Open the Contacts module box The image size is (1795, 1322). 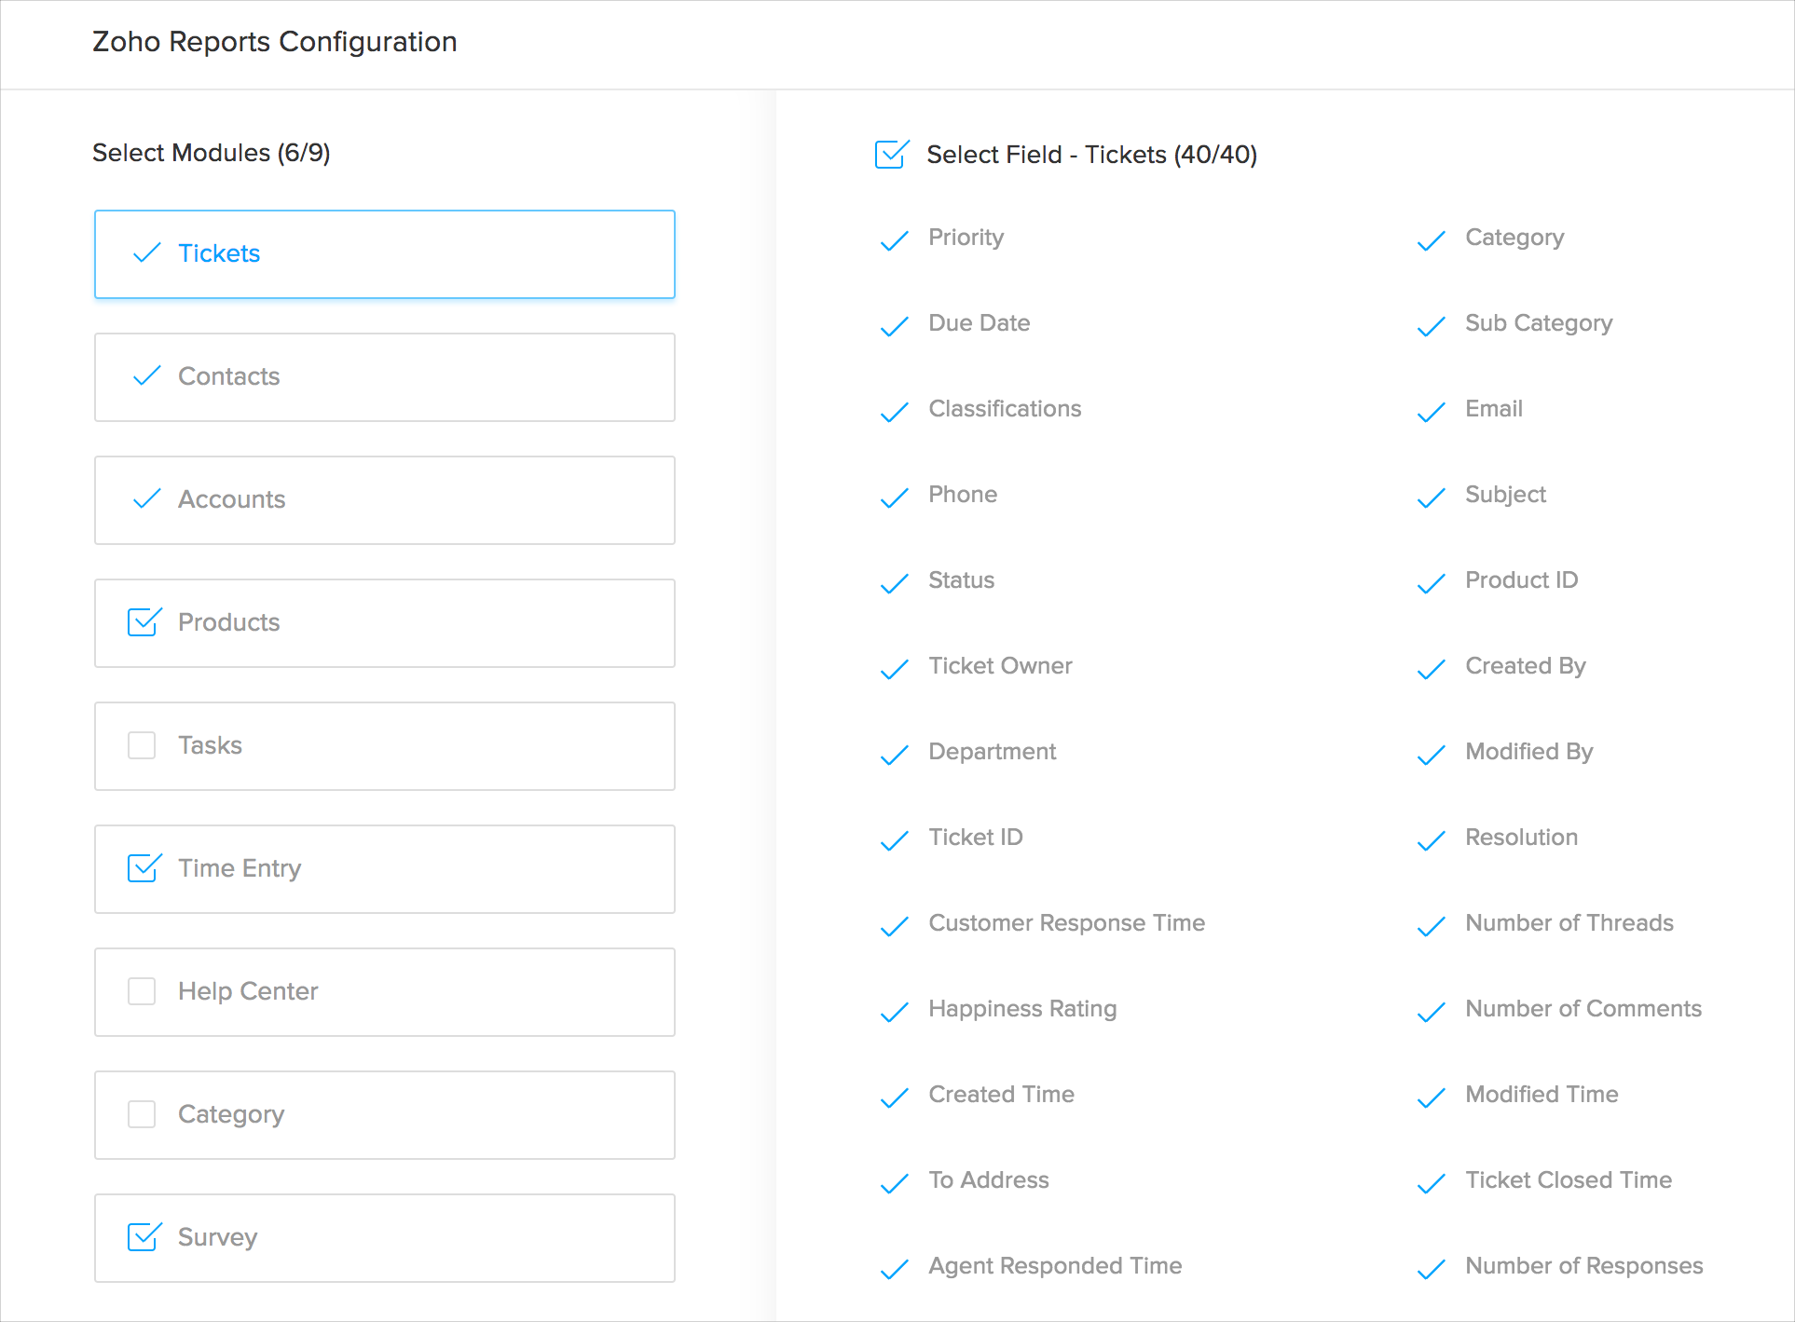384,377
